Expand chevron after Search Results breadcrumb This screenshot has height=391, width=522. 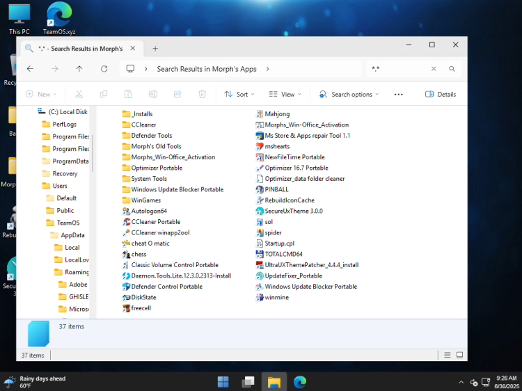[x=268, y=69]
